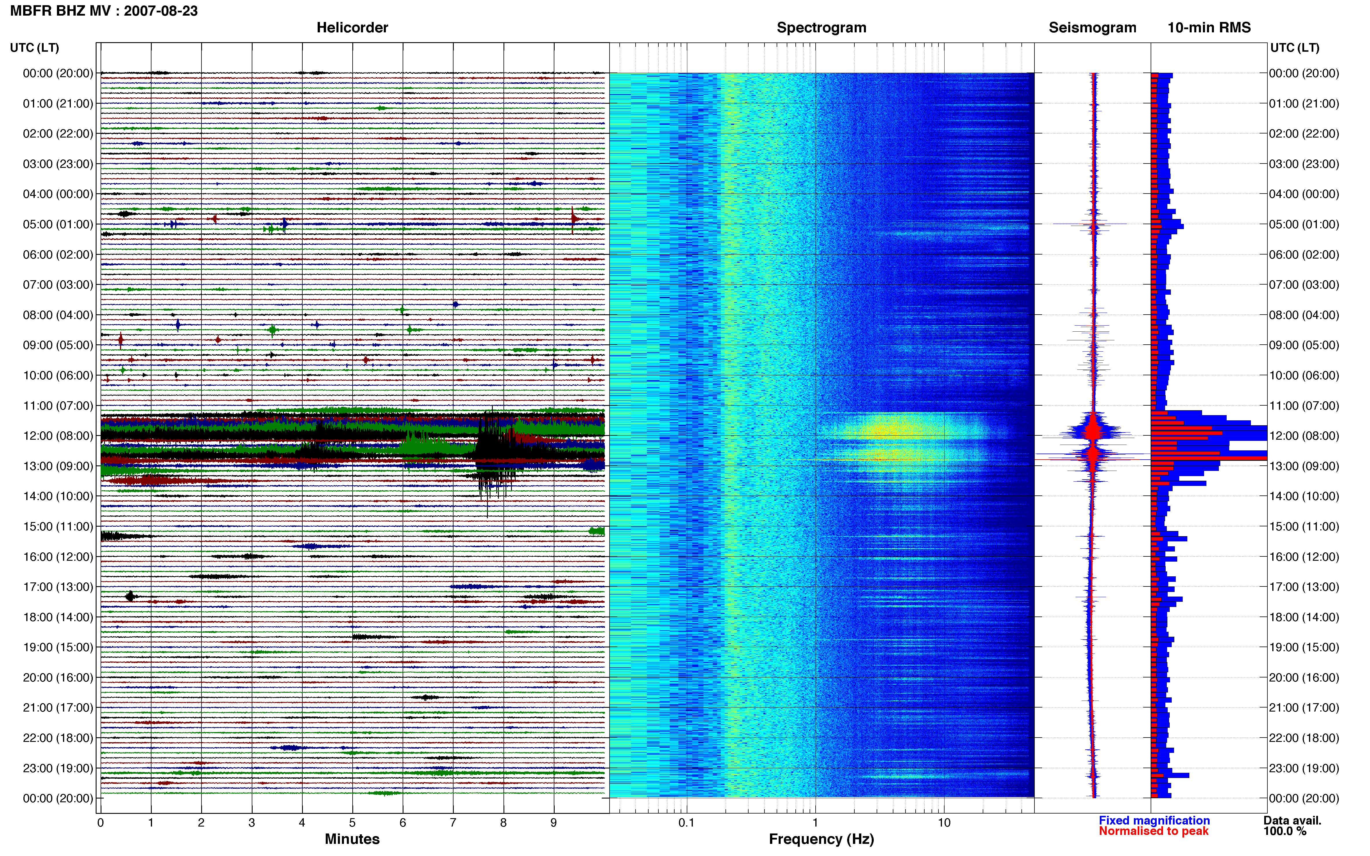This screenshot has width=1370, height=856.
Task: Click left time label '02:00 (22:00)'
Action: pyautogui.click(x=58, y=133)
